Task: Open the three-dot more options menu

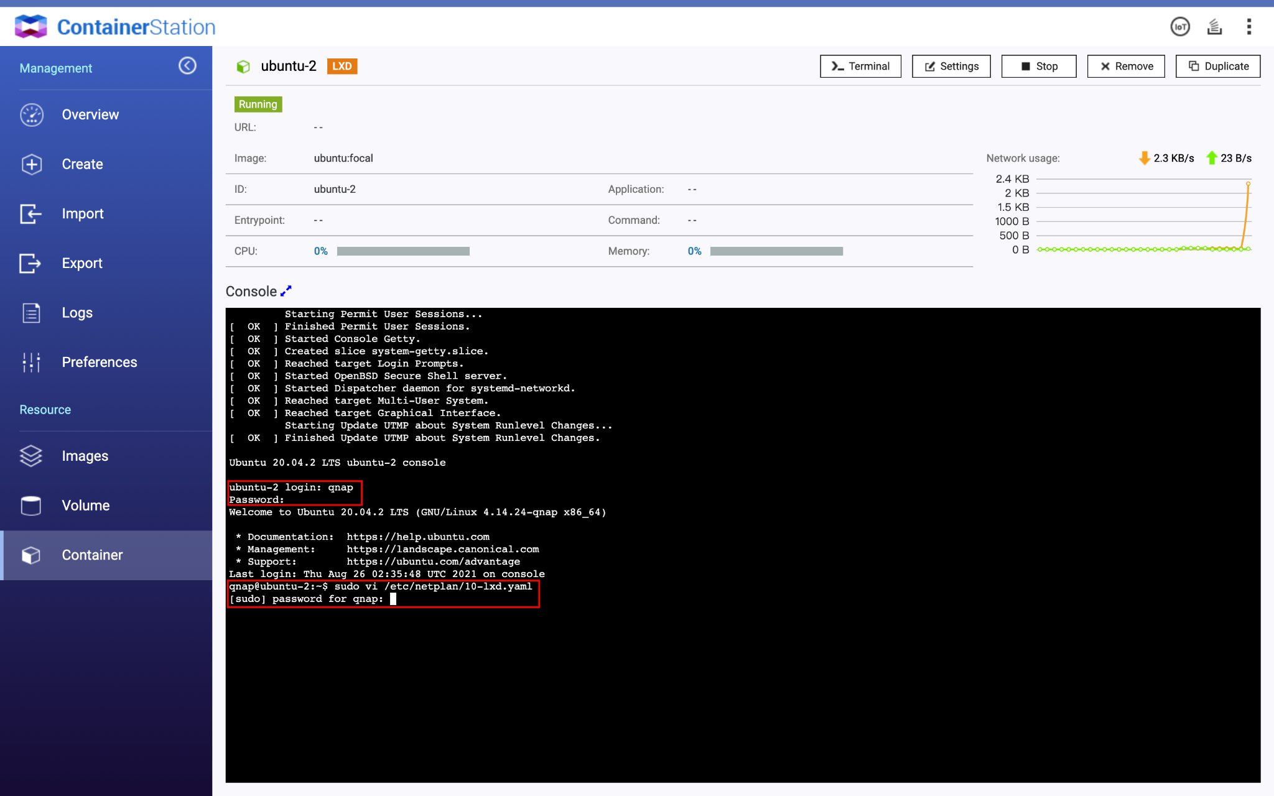Action: tap(1248, 27)
